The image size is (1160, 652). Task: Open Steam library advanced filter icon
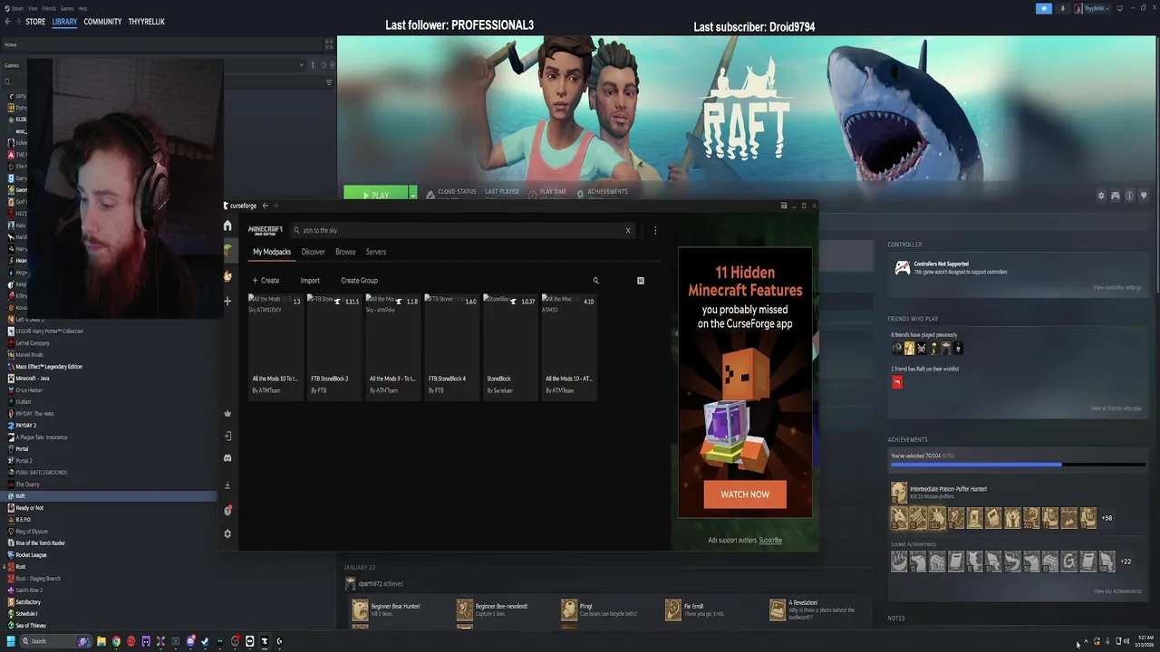[x=329, y=82]
